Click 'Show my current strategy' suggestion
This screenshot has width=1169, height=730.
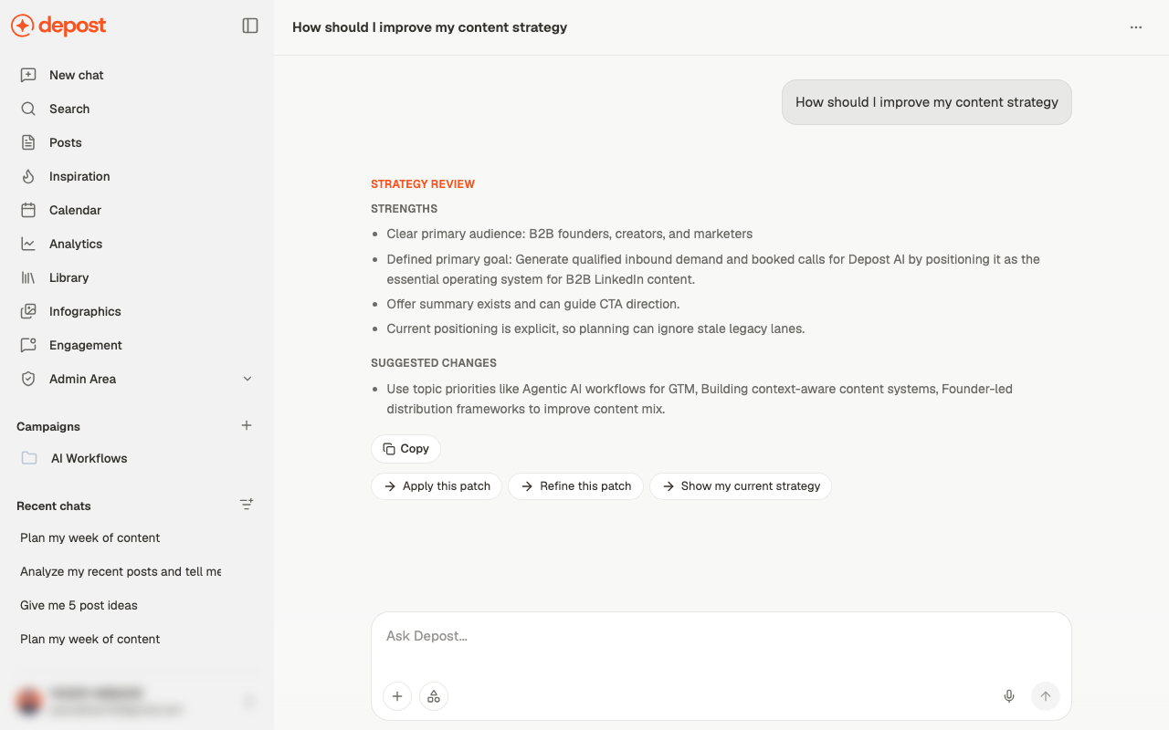coord(741,485)
